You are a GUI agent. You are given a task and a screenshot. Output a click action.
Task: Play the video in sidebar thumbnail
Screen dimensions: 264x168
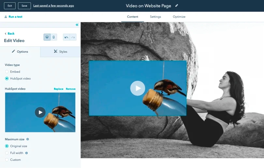[40, 112]
